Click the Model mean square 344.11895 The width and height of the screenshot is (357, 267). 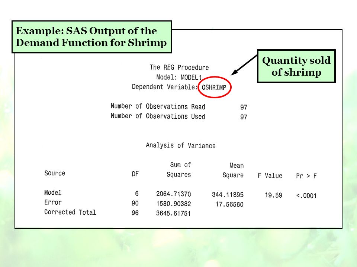(228, 195)
